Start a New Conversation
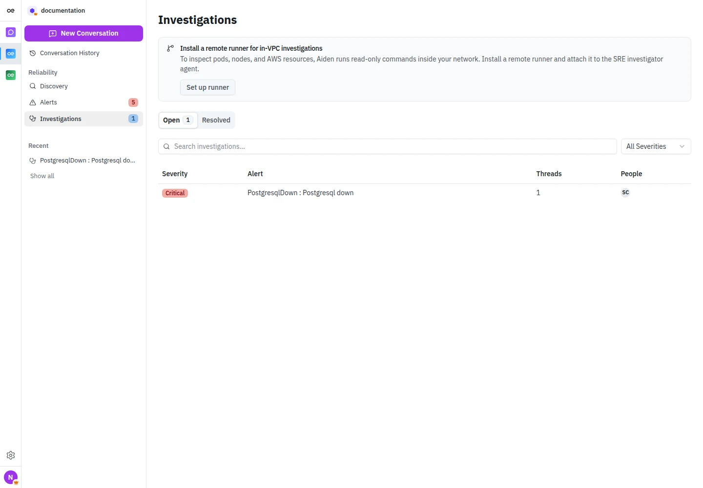This screenshot has width=703, height=488. tap(83, 33)
